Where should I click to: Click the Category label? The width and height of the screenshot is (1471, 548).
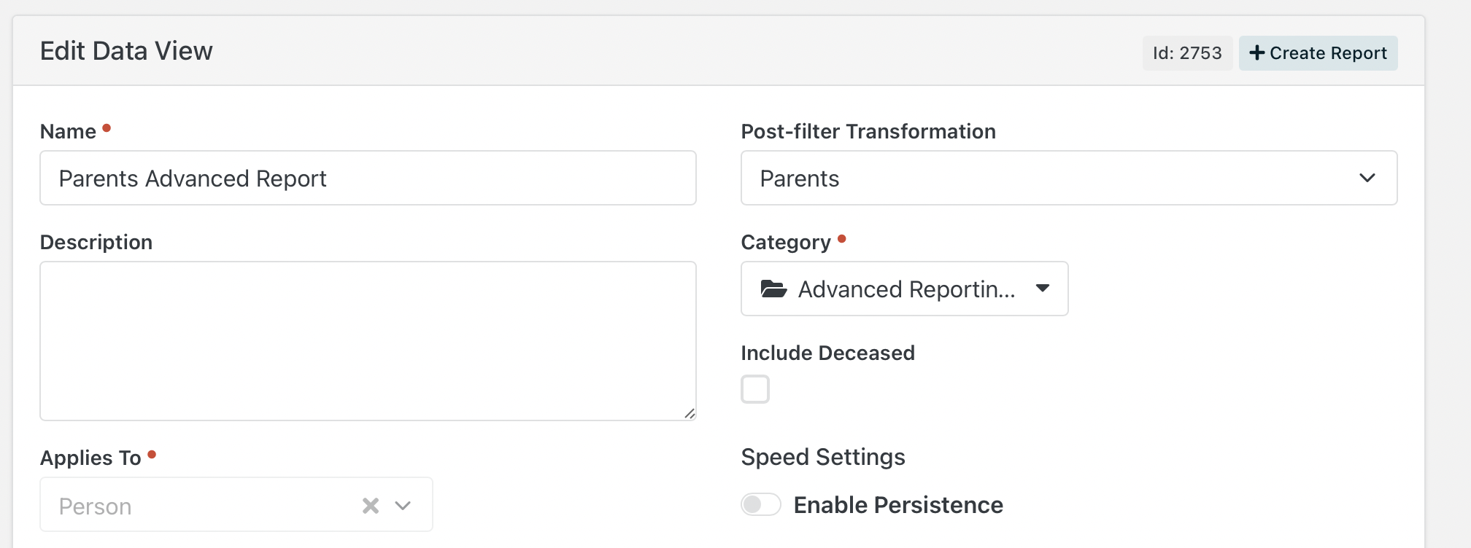click(786, 242)
